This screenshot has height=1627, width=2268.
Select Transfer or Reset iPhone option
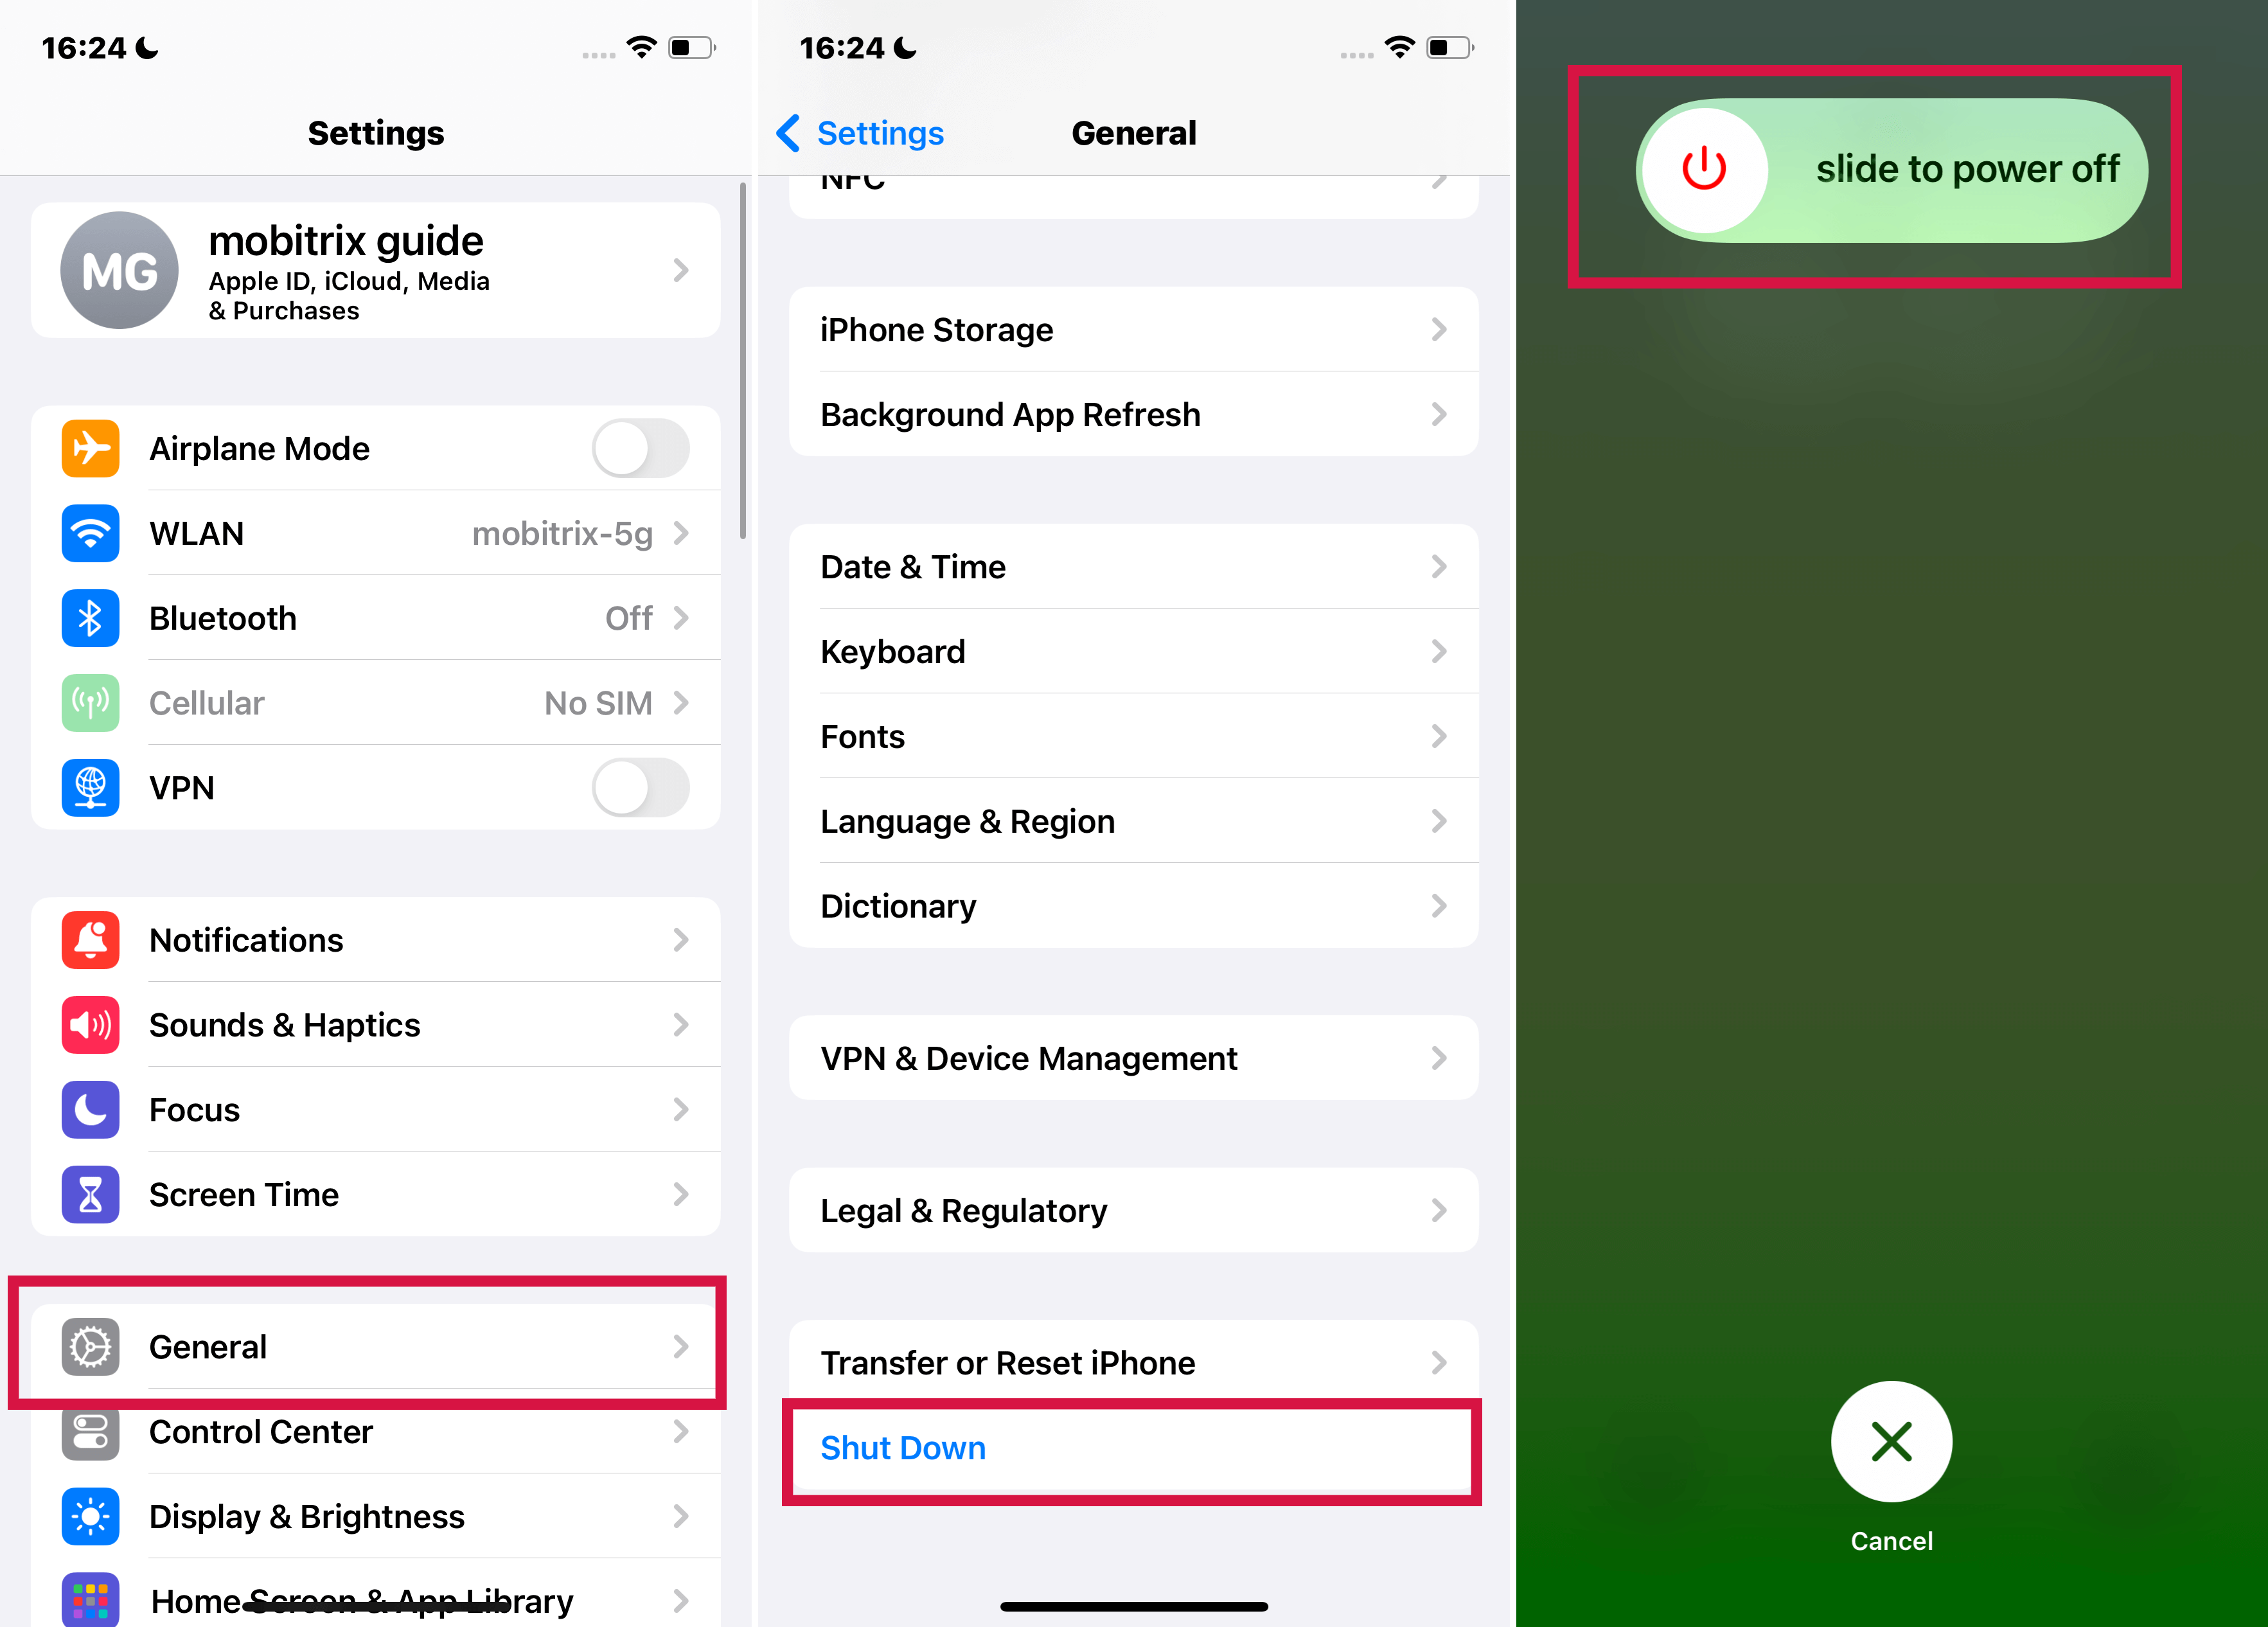point(1134,1361)
